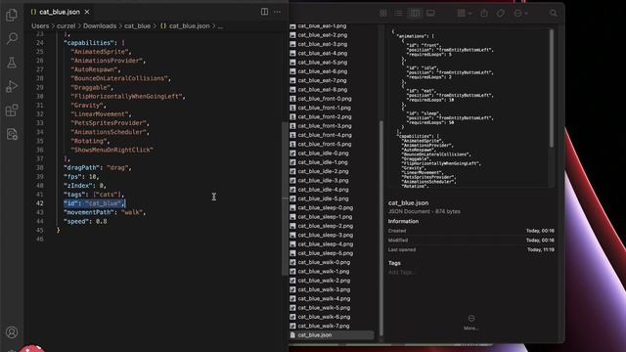Select the cat_blue.json editor tab
Viewport: 626px width, 352px height.
[60, 12]
